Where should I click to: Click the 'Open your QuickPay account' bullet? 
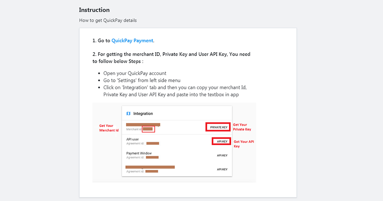point(135,73)
